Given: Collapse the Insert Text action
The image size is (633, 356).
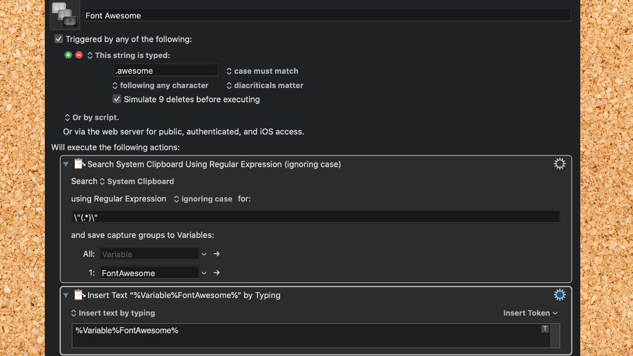Looking at the screenshot, I should [x=66, y=295].
